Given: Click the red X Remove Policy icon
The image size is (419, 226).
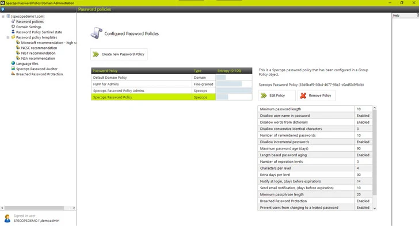Looking at the screenshot, I should (x=303, y=95).
